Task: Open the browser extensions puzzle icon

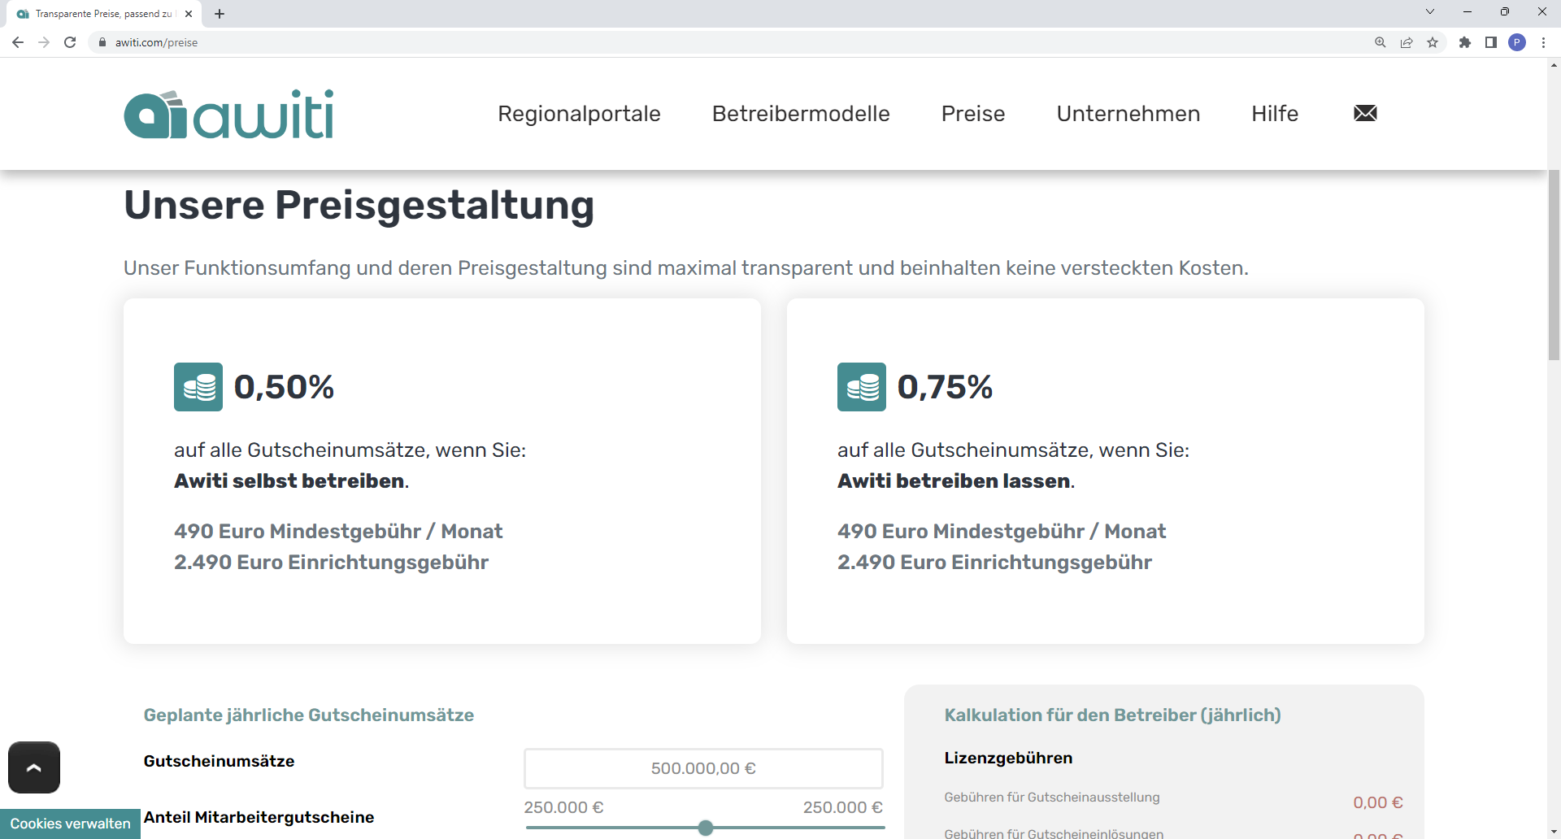Action: [1465, 42]
